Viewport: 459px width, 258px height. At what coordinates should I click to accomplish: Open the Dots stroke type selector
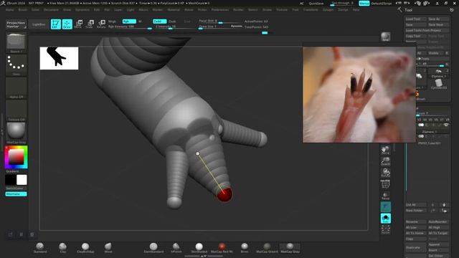click(16, 65)
